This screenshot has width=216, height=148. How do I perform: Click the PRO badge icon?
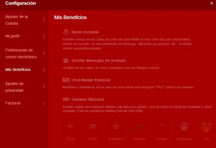pos(66,80)
